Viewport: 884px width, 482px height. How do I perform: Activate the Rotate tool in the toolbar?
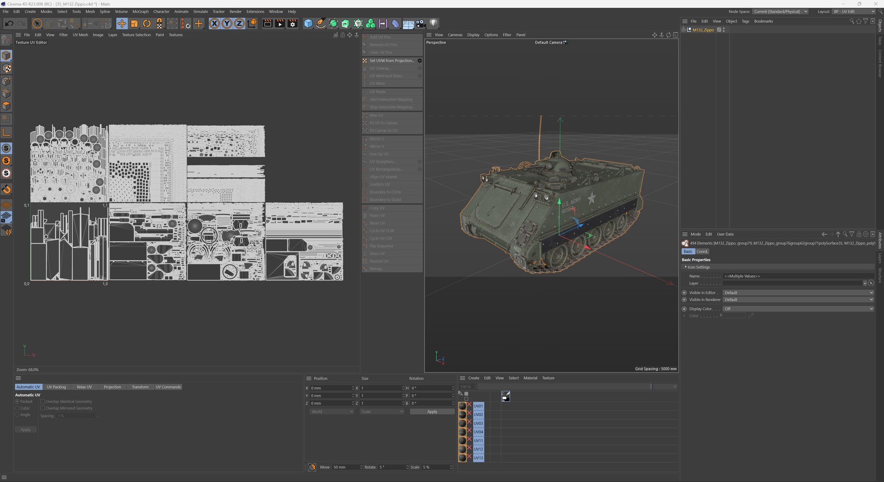click(147, 24)
